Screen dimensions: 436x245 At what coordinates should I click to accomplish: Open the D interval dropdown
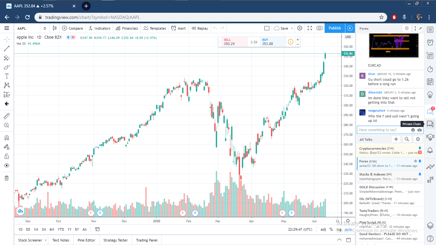(45, 28)
